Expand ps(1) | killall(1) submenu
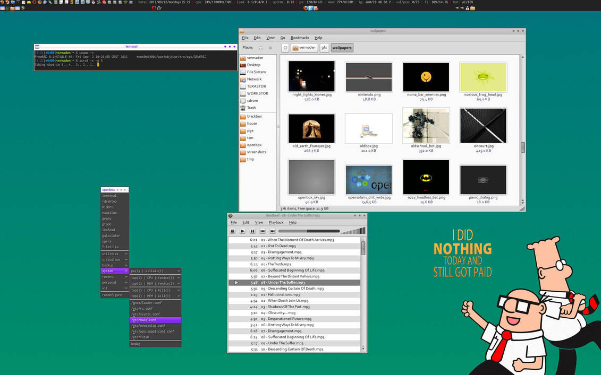 (x=155, y=271)
